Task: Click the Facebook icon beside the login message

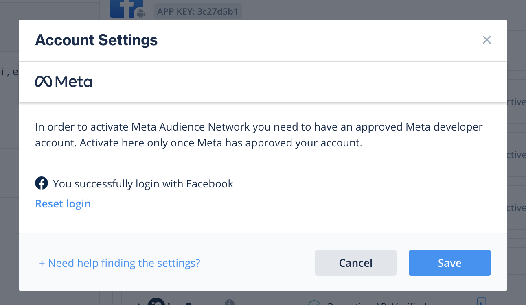Action: (42, 183)
